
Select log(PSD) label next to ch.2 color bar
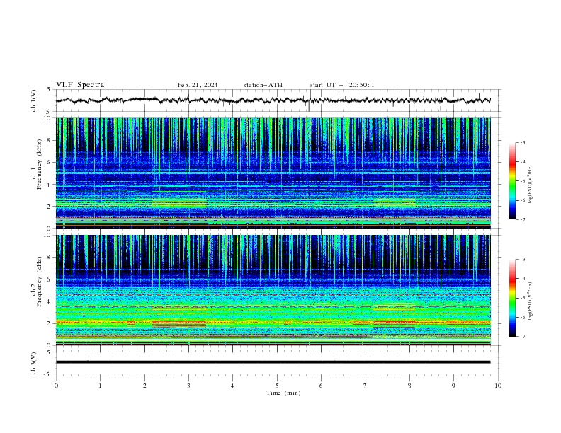coord(531,301)
